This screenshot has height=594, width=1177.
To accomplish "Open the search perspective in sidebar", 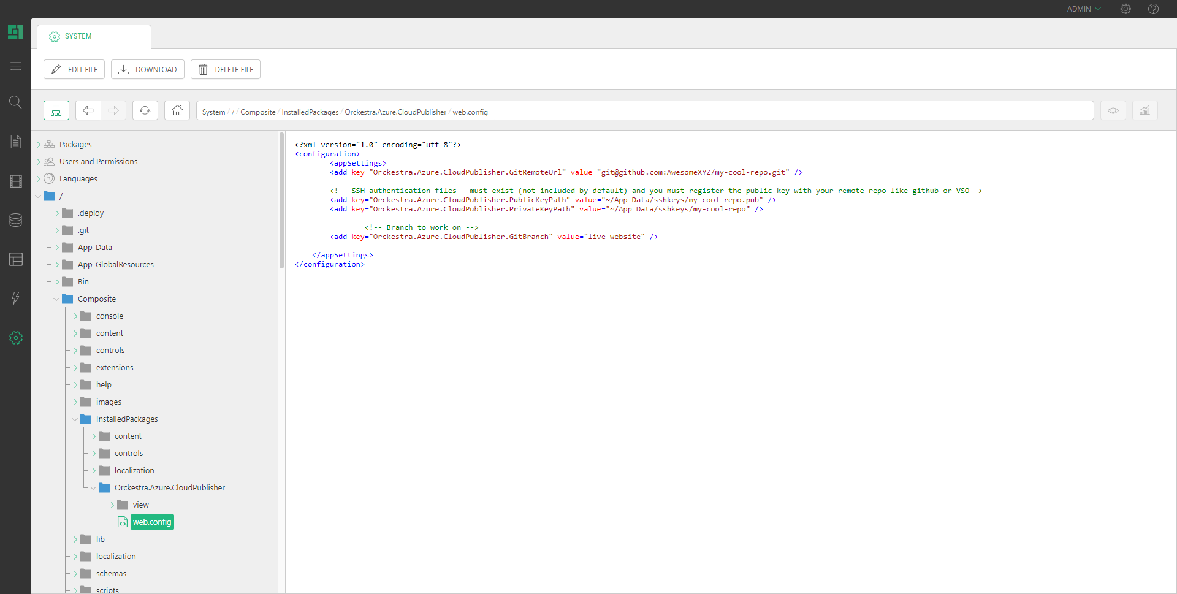I will [x=16, y=102].
